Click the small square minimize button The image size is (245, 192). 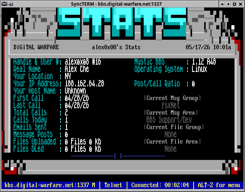(228, 4)
